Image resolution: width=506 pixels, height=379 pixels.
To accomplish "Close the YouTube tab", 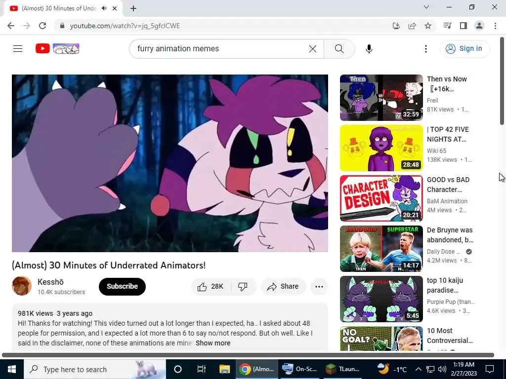I will click(115, 8).
